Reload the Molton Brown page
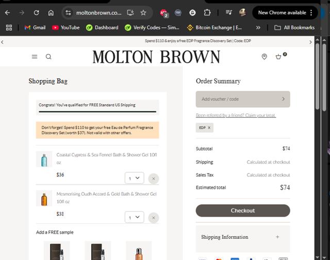Screen dimensions: 330x260 (37, 13)
